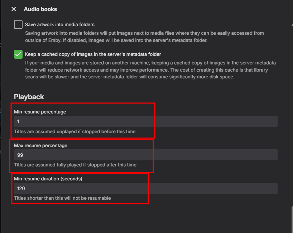Viewport: 293px width, 233px height.
Task: Focus the Min resume duration field showing 120
Action: (x=145, y=188)
